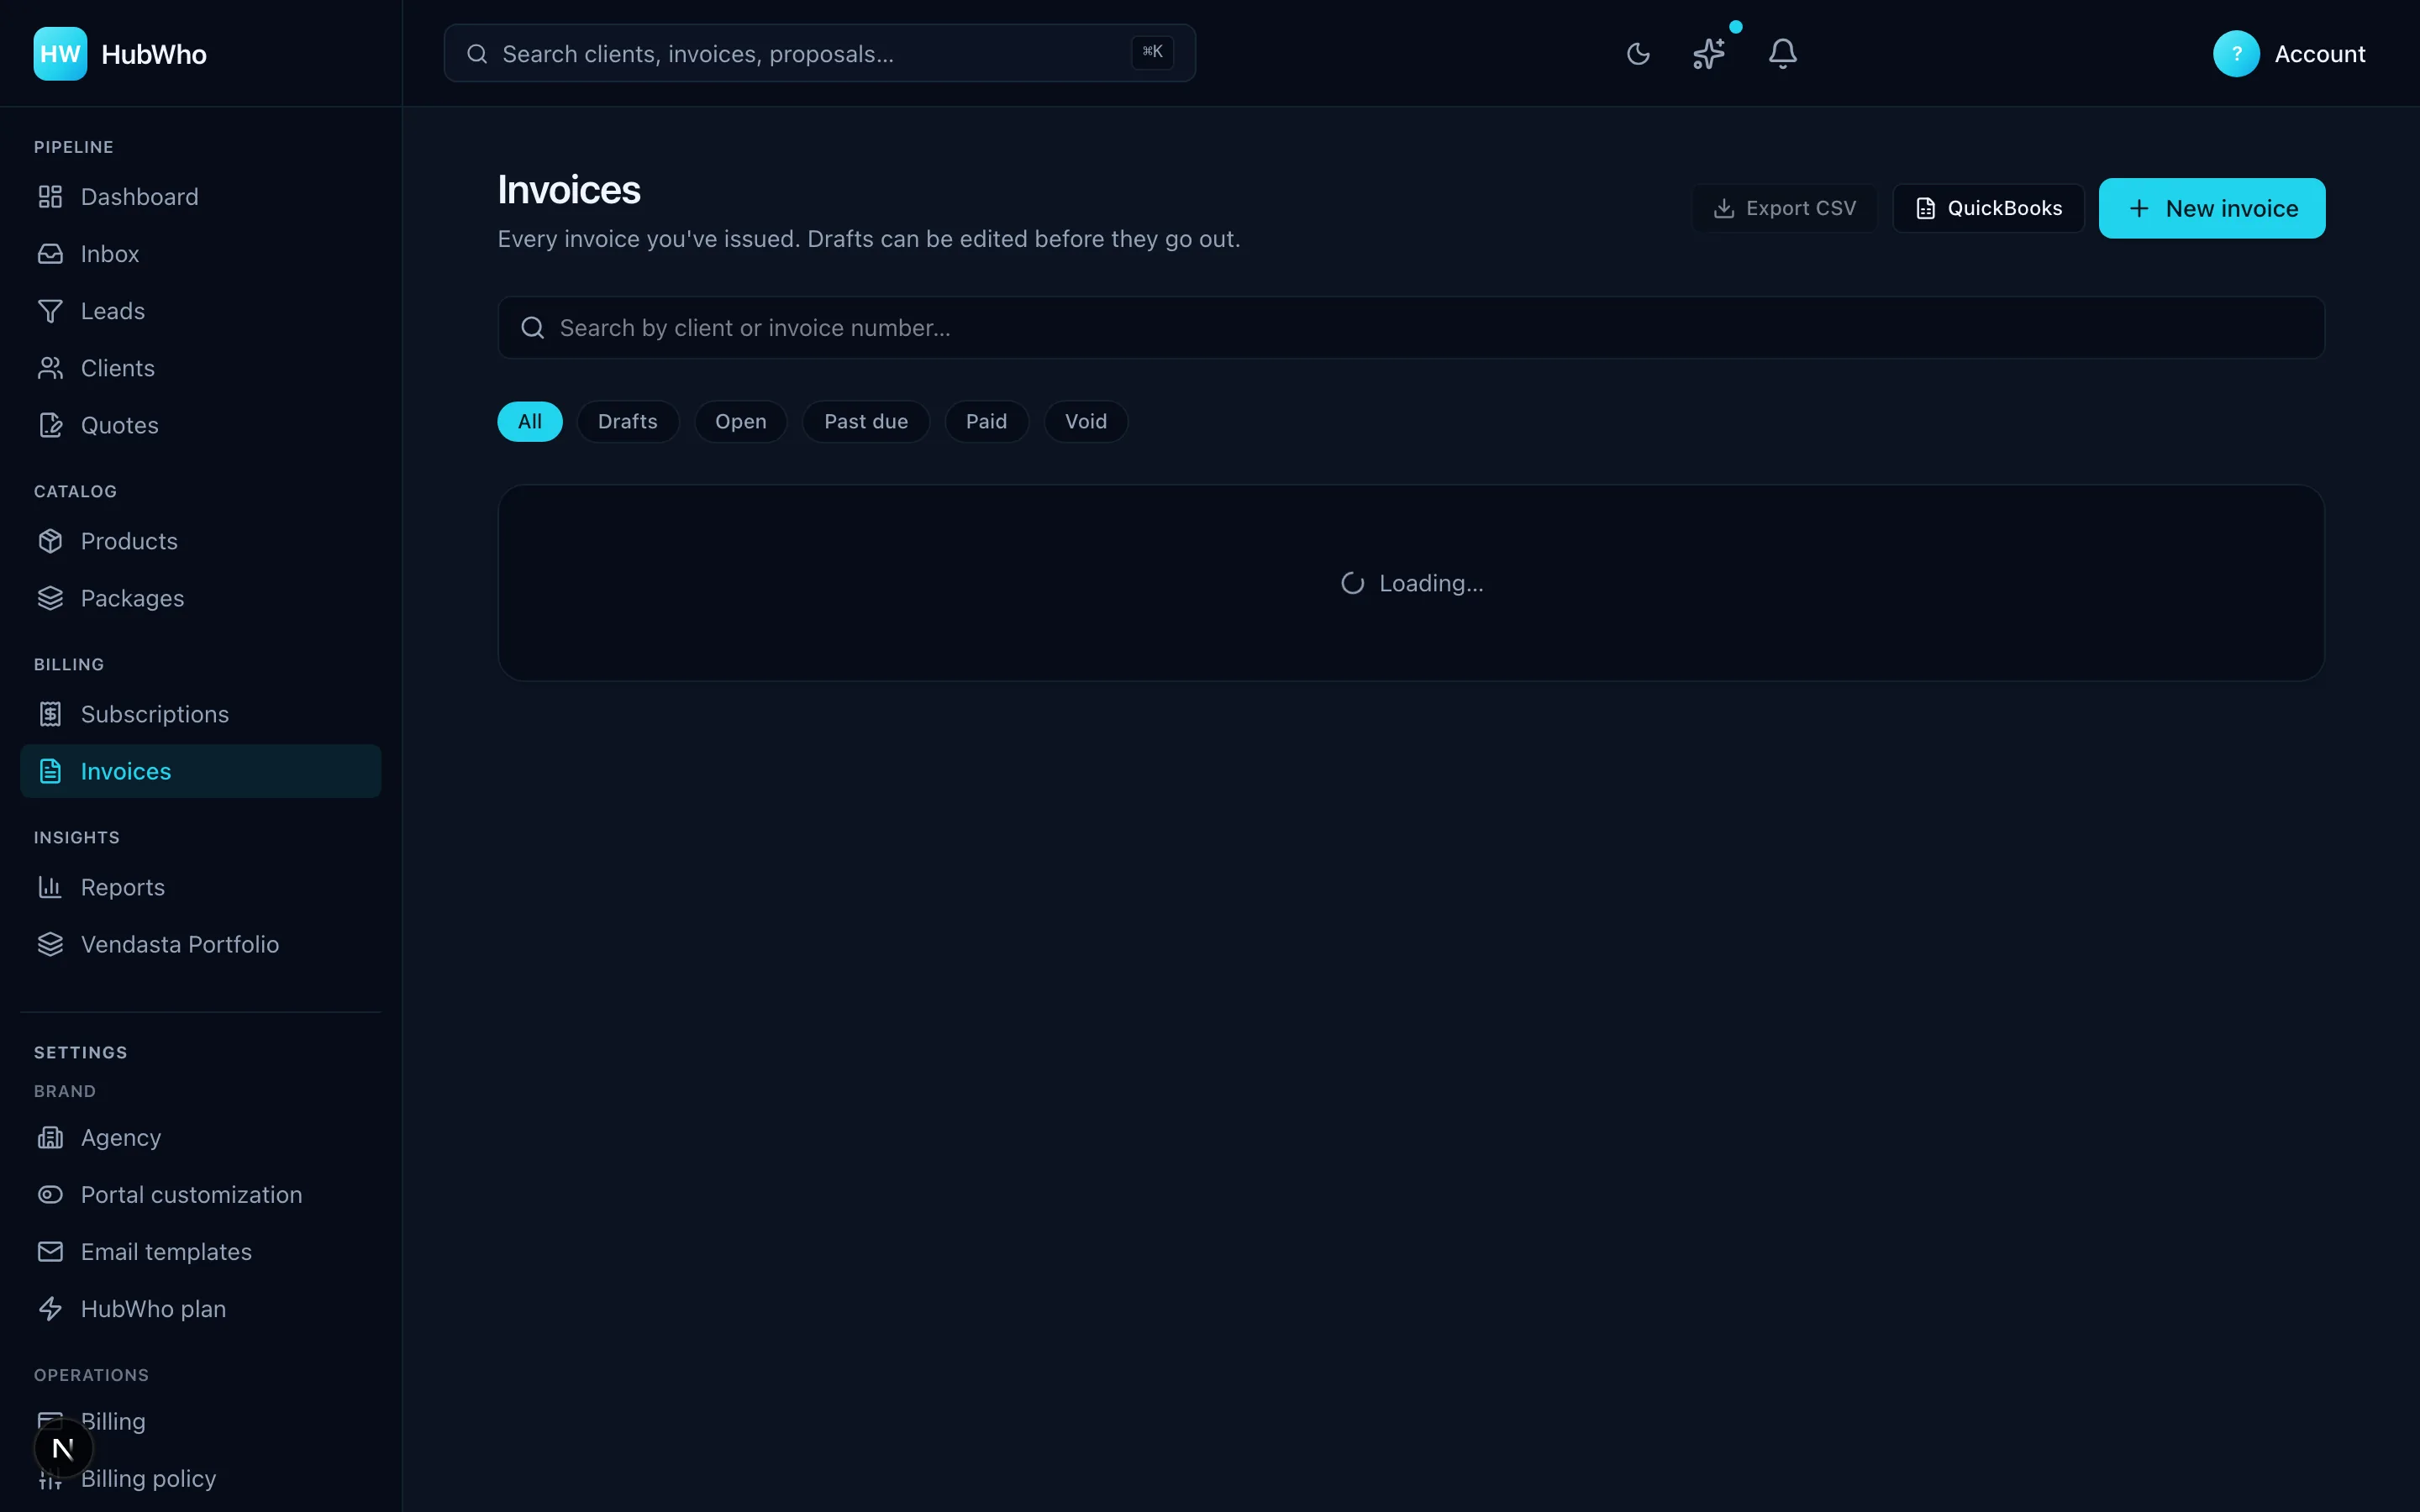Click the HW HubWho logo icon
Viewport: 2420px width, 1512px height.
tap(60, 54)
